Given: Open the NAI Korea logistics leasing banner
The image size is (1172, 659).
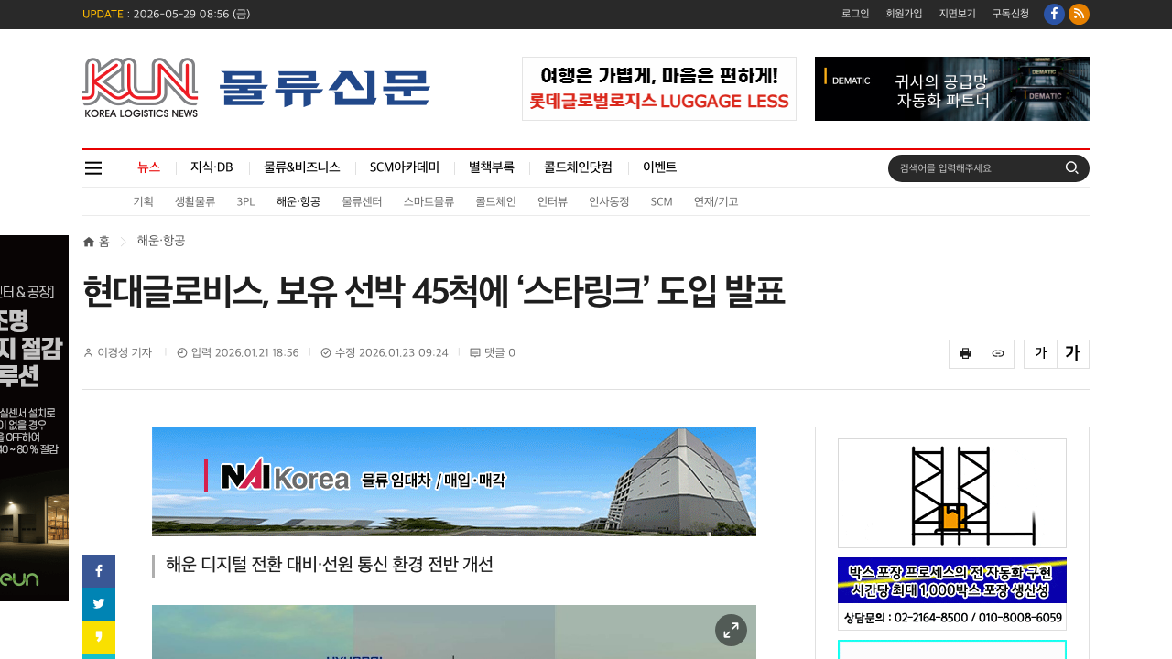Looking at the screenshot, I should [454, 481].
